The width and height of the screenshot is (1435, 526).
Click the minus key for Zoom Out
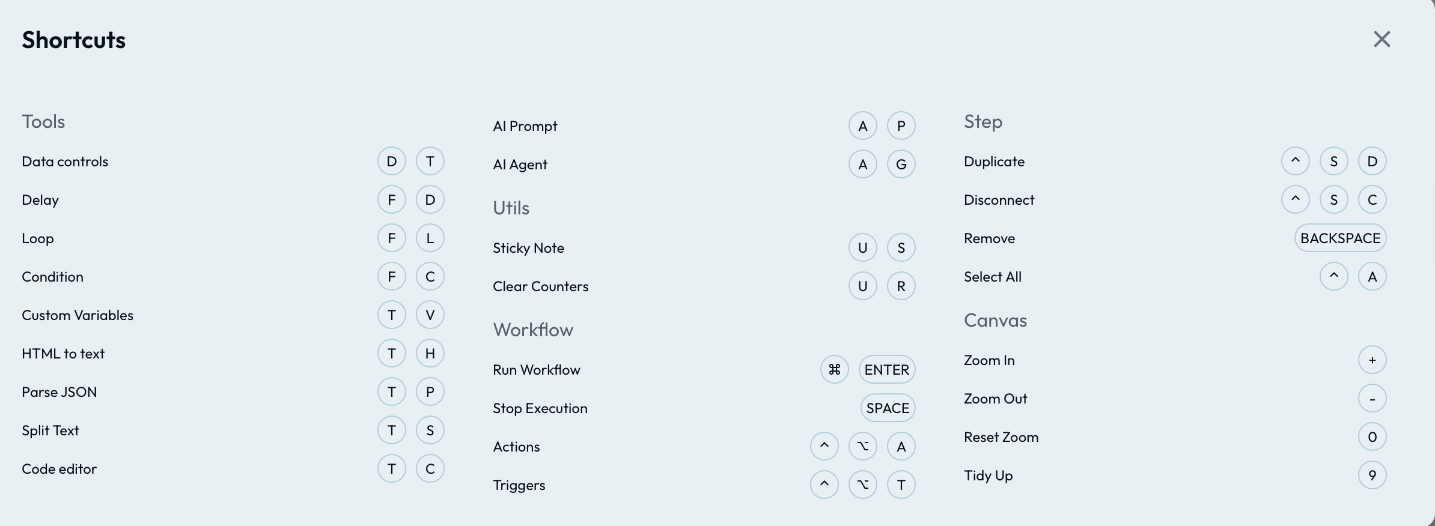click(x=1373, y=399)
